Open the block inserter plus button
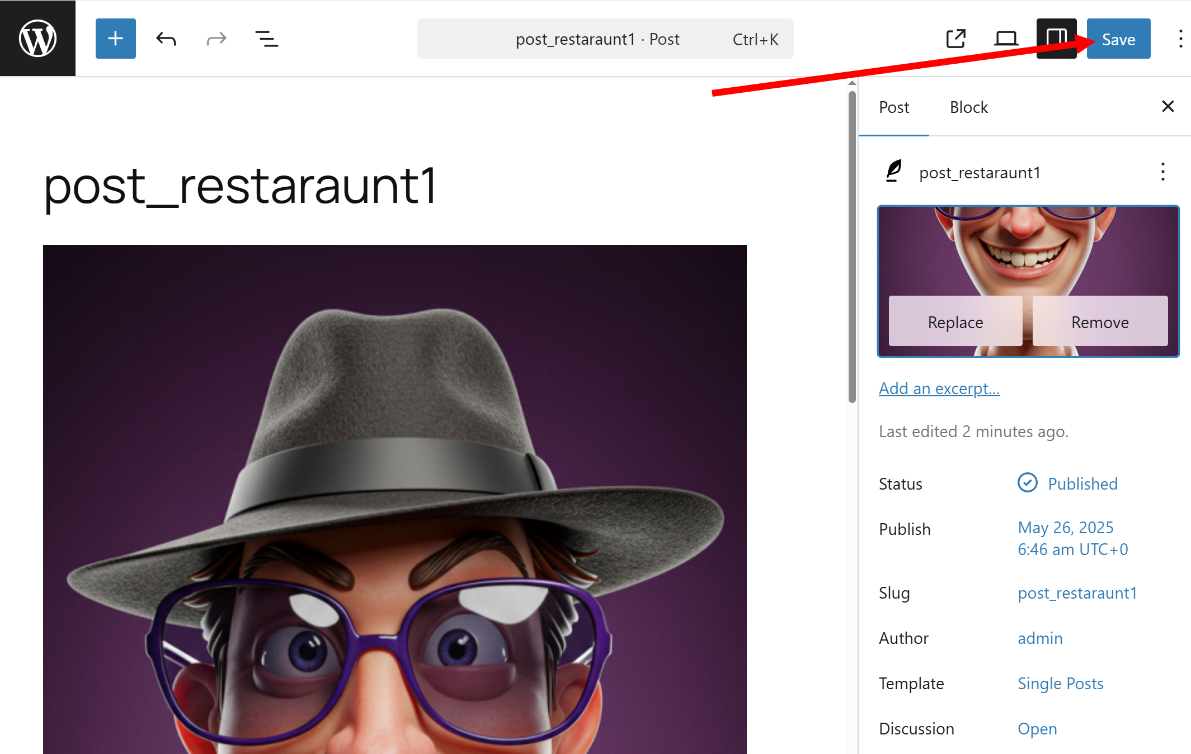Viewport: 1191px width, 754px height. click(x=115, y=39)
